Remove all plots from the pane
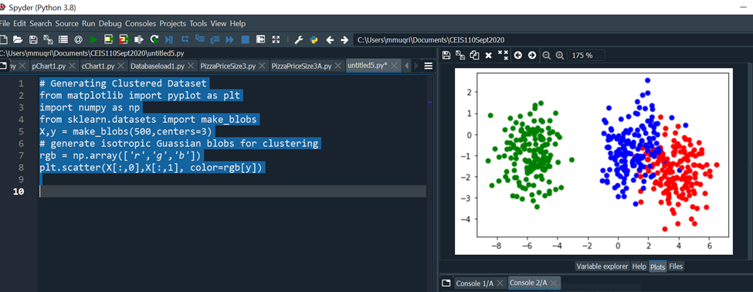 tap(503, 55)
